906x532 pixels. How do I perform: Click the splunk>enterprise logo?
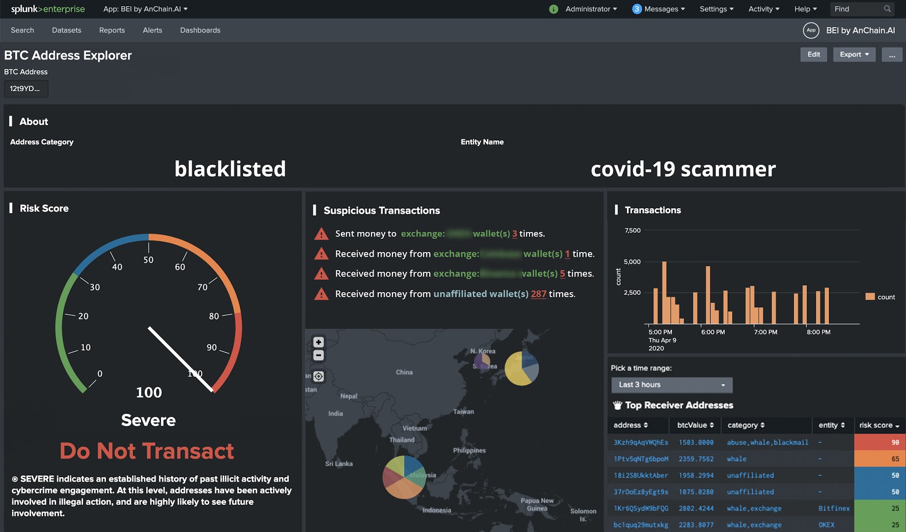pos(48,9)
